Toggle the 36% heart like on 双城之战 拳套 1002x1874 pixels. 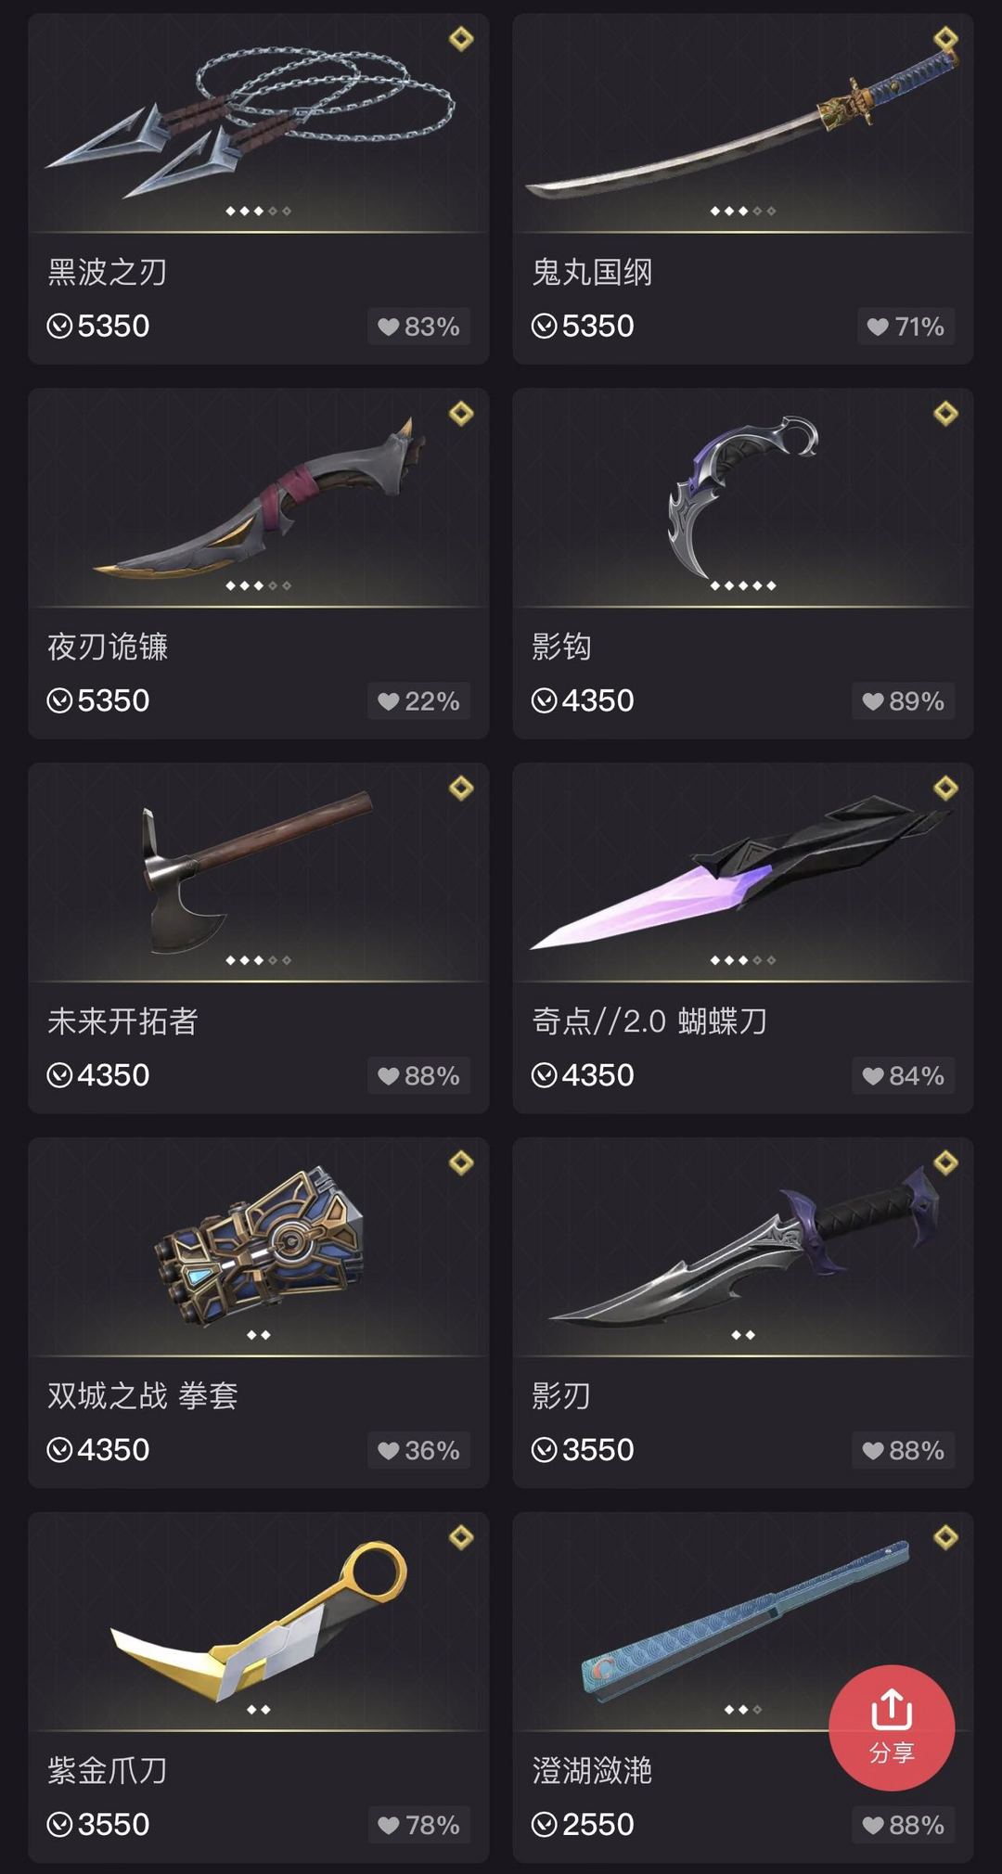pyautogui.click(x=419, y=1450)
